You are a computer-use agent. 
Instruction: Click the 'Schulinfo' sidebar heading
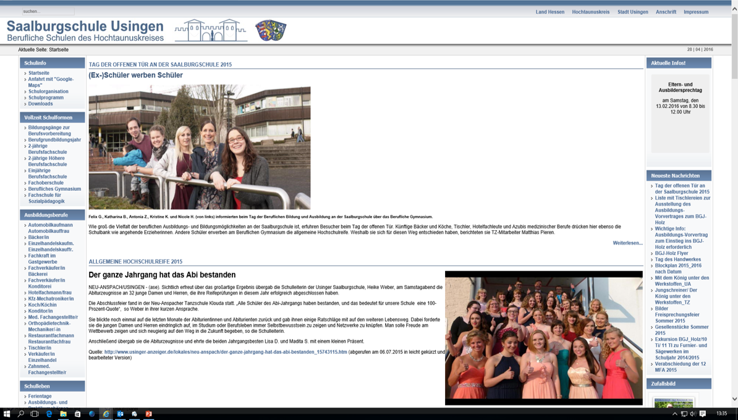click(53, 63)
